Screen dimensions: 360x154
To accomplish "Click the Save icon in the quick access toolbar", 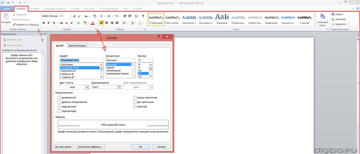I will [x=8, y=2].
